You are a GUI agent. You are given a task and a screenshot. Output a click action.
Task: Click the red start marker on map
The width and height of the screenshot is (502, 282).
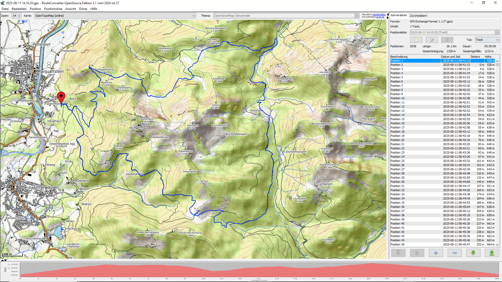[61, 97]
